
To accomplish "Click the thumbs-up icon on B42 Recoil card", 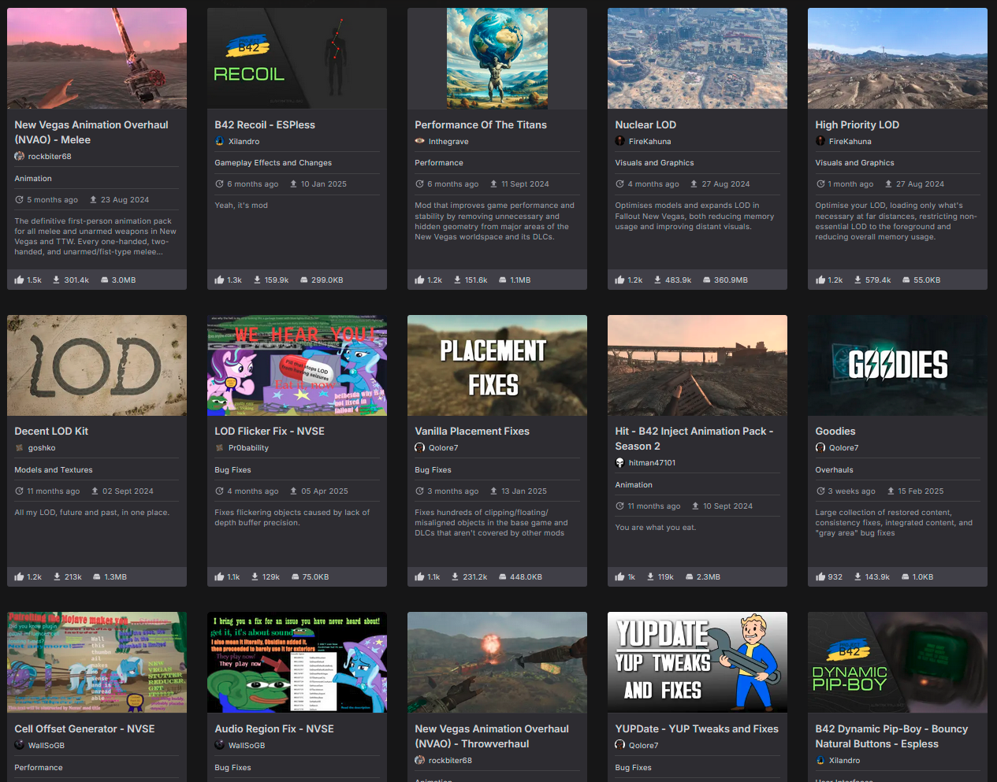I will click(x=219, y=280).
